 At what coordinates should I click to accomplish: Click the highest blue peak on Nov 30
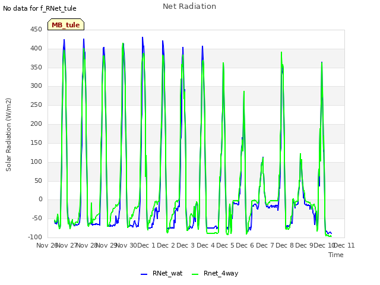[142, 37]
